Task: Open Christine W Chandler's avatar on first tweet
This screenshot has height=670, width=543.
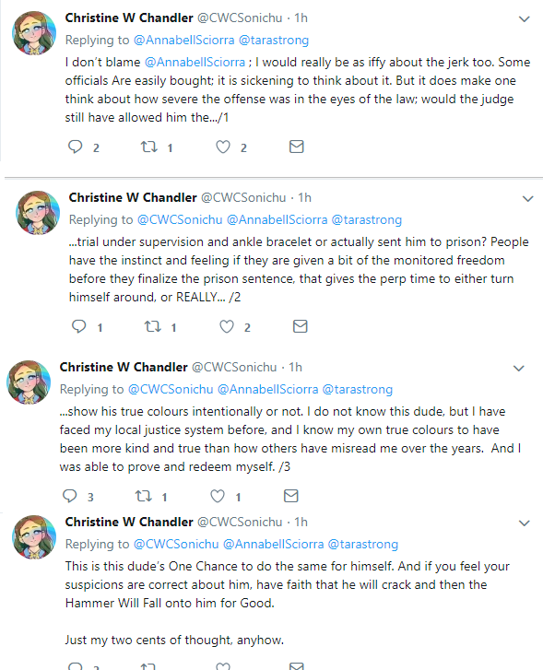Action: tap(34, 33)
